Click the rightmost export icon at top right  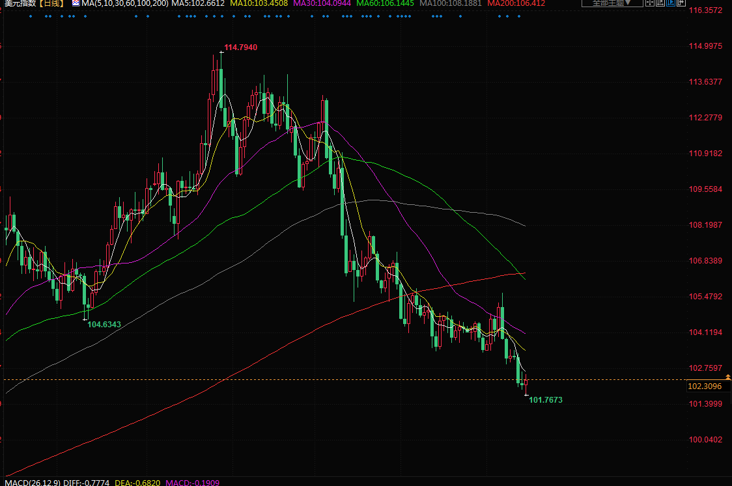pos(681,3)
